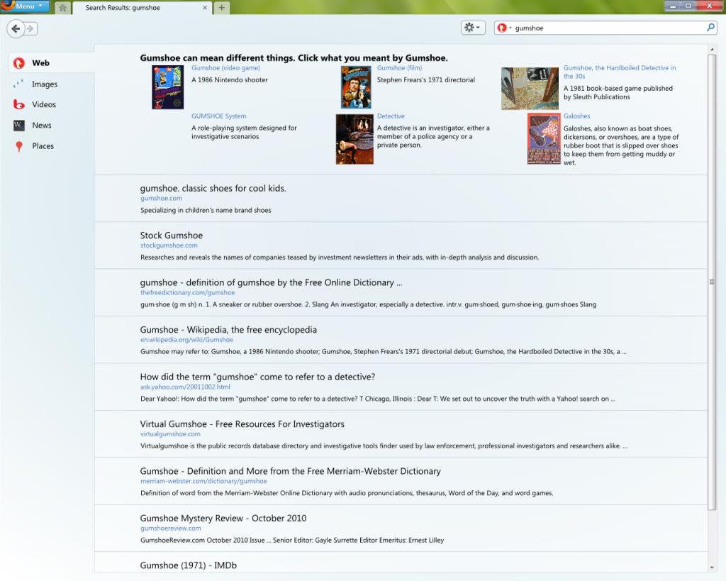
Task: Click the back navigation arrow button
Action: [x=16, y=28]
